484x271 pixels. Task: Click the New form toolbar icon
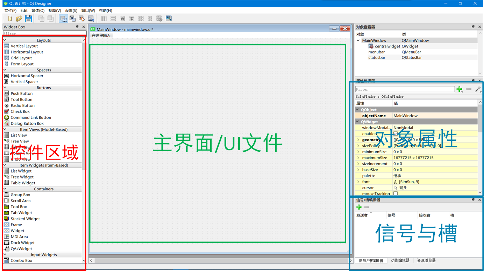pyautogui.click(x=10, y=19)
